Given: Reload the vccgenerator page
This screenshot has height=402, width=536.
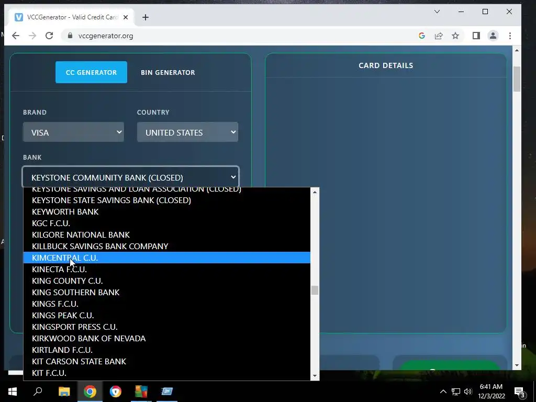Looking at the screenshot, I should coord(49,36).
